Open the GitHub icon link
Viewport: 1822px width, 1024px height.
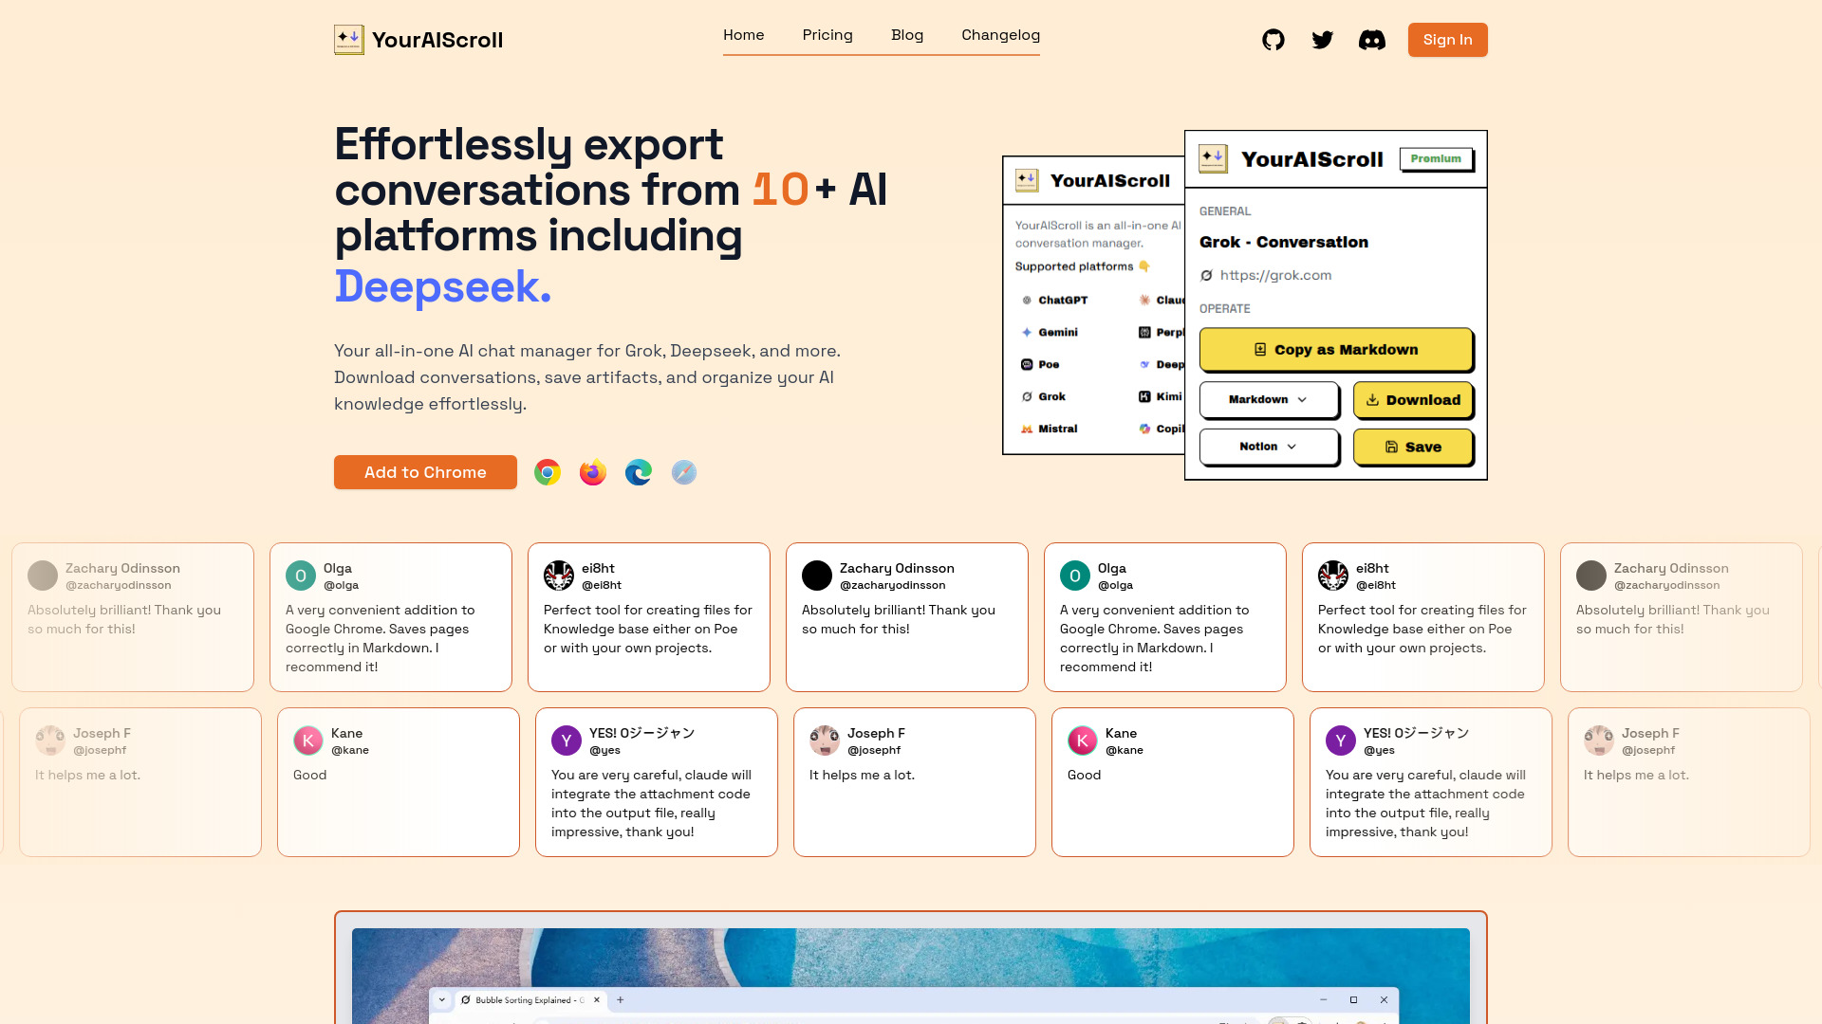1273,40
